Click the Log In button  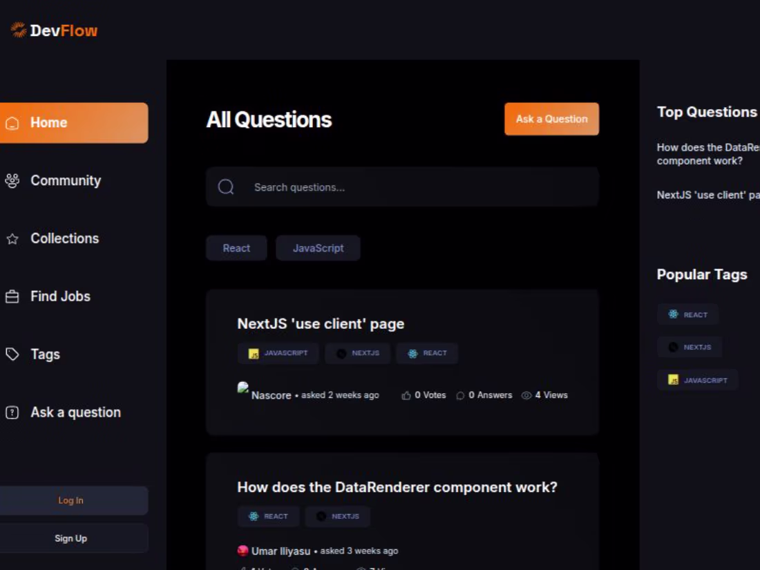tap(71, 500)
